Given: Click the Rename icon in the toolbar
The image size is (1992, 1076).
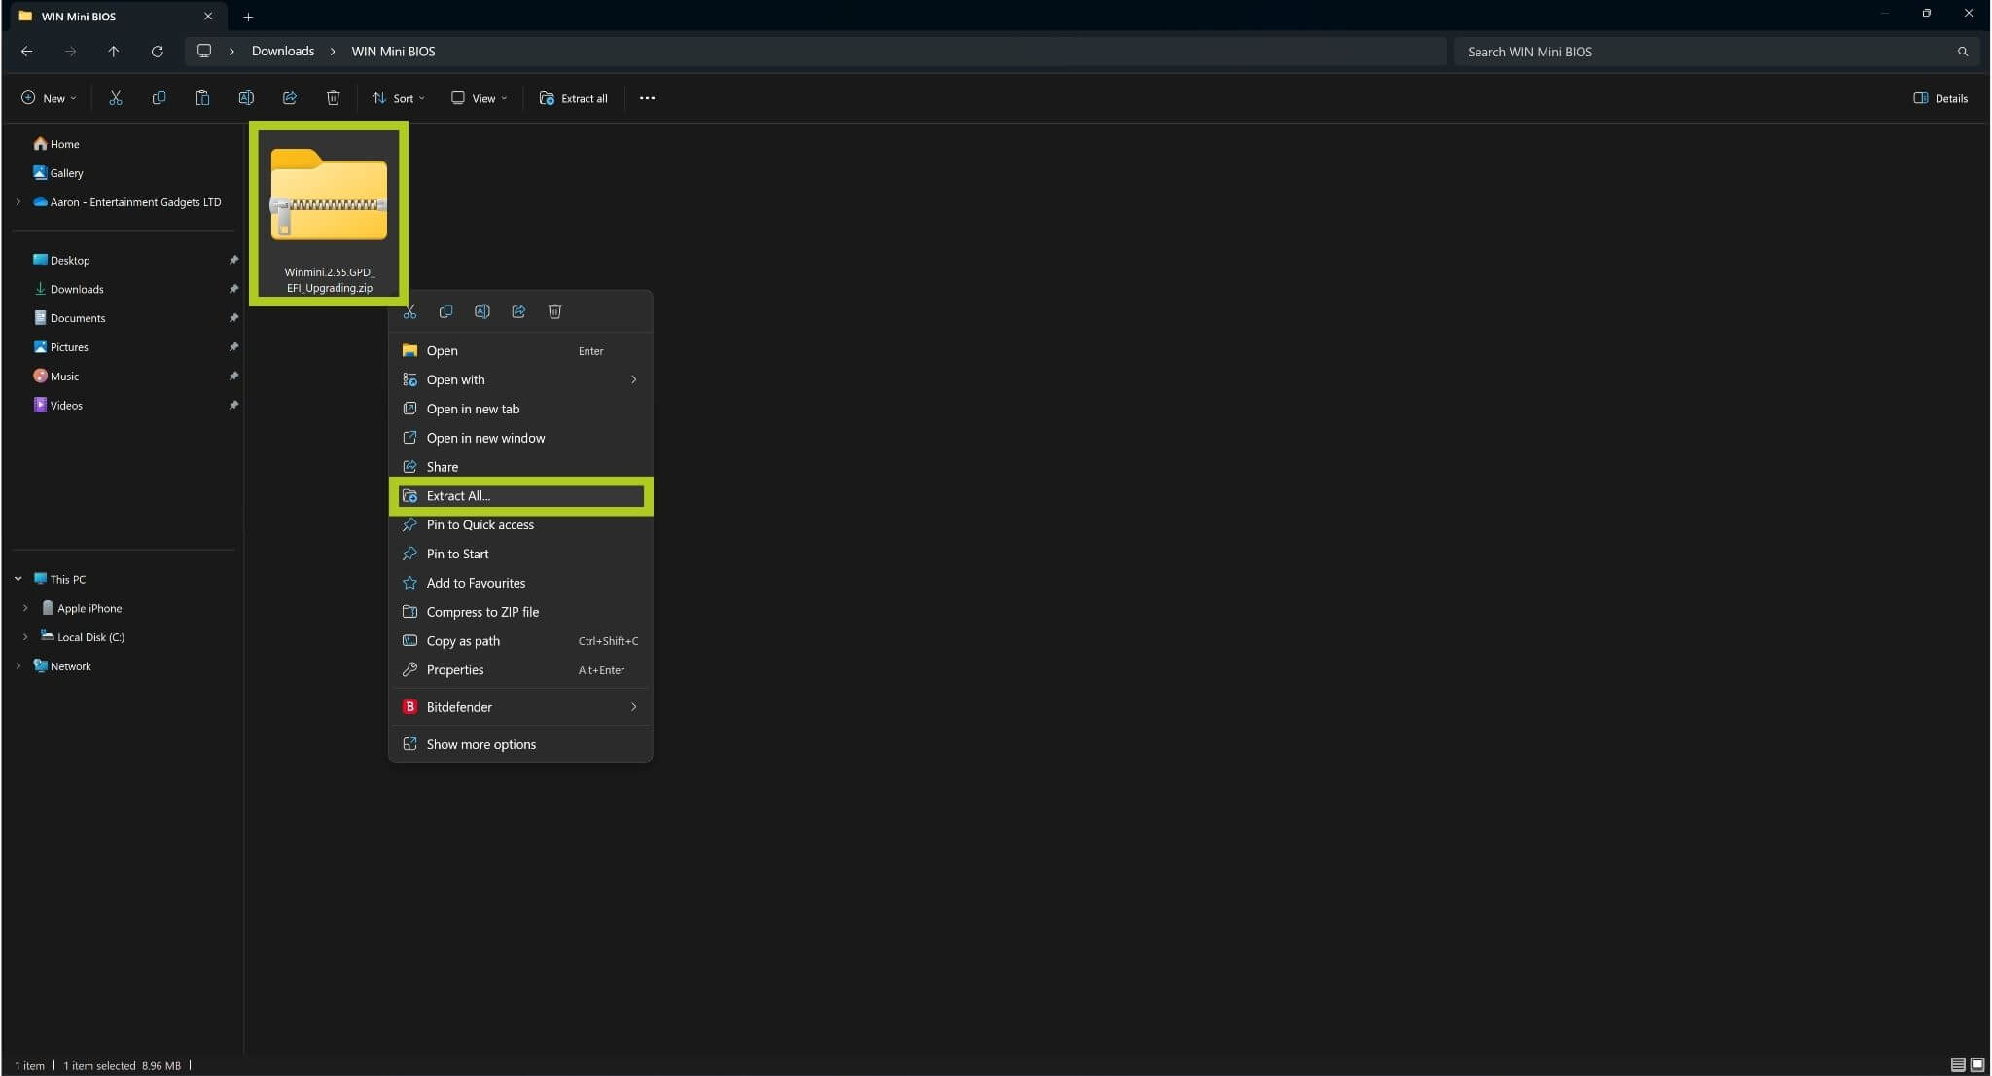Looking at the screenshot, I should coord(246,98).
